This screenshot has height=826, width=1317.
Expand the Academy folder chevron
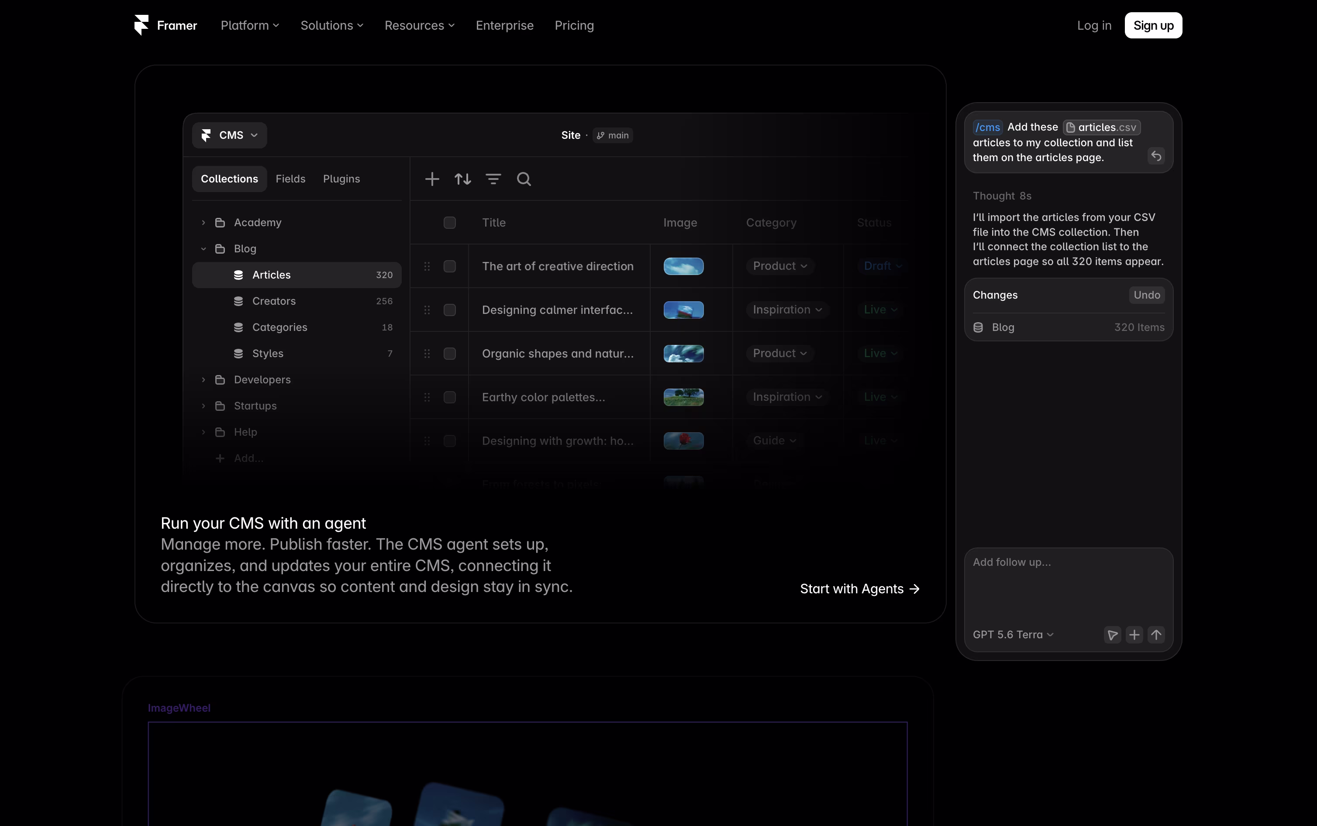(x=203, y=222)
